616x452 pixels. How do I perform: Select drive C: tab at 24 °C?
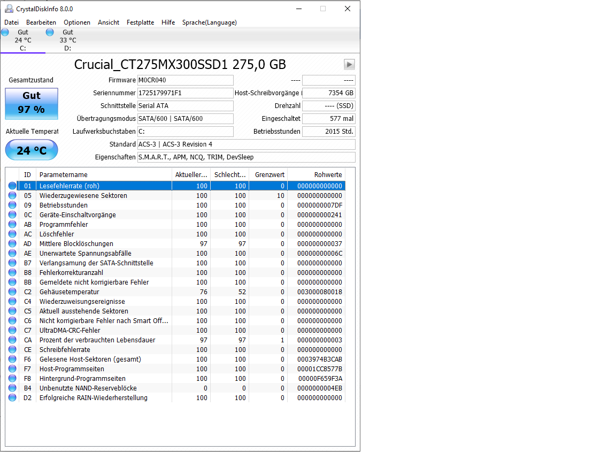coord(23,40)
